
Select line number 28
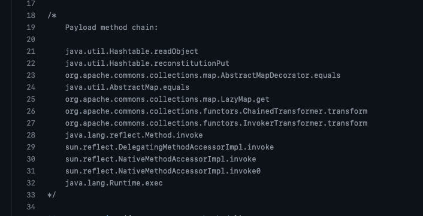click(31, 135)
